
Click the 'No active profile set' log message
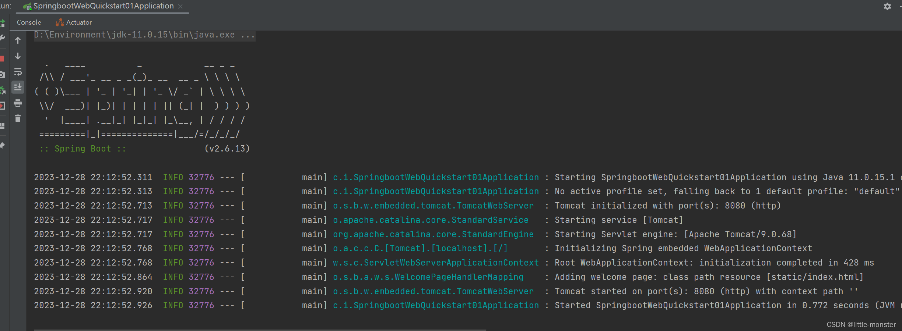pyautogui.click(x=727, y=191)
